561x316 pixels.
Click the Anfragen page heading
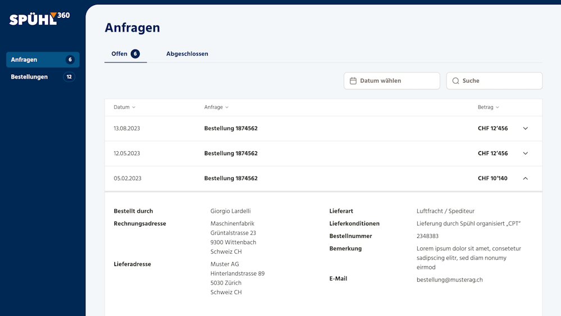tap(133, 28)
